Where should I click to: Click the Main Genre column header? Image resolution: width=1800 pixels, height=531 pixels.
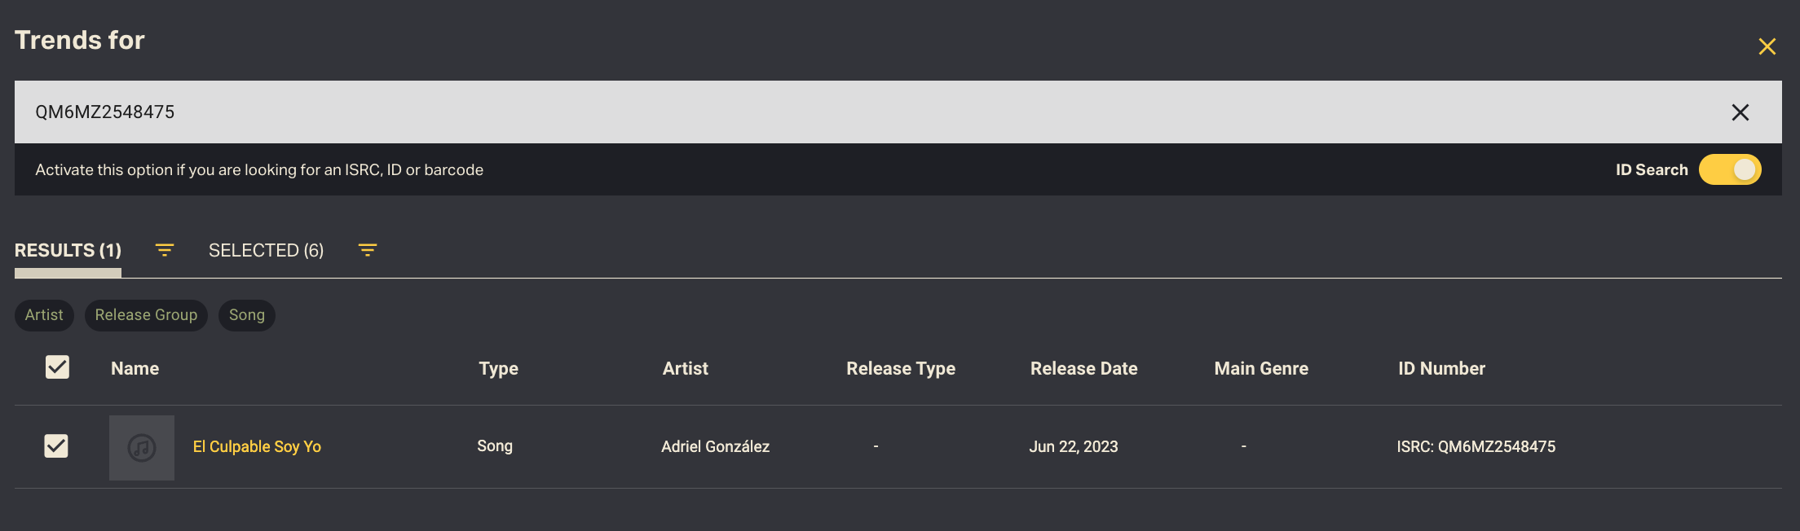coord(1260,368)
